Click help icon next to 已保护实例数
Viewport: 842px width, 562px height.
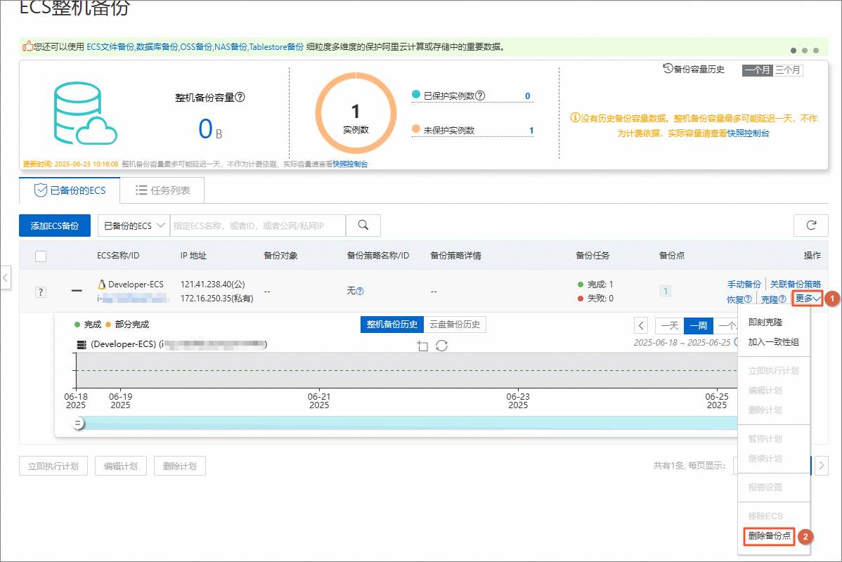[x=481, y=96]
